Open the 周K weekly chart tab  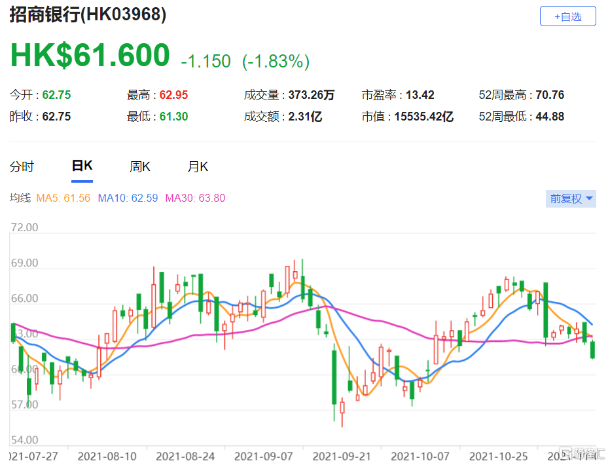click(139, 166)
